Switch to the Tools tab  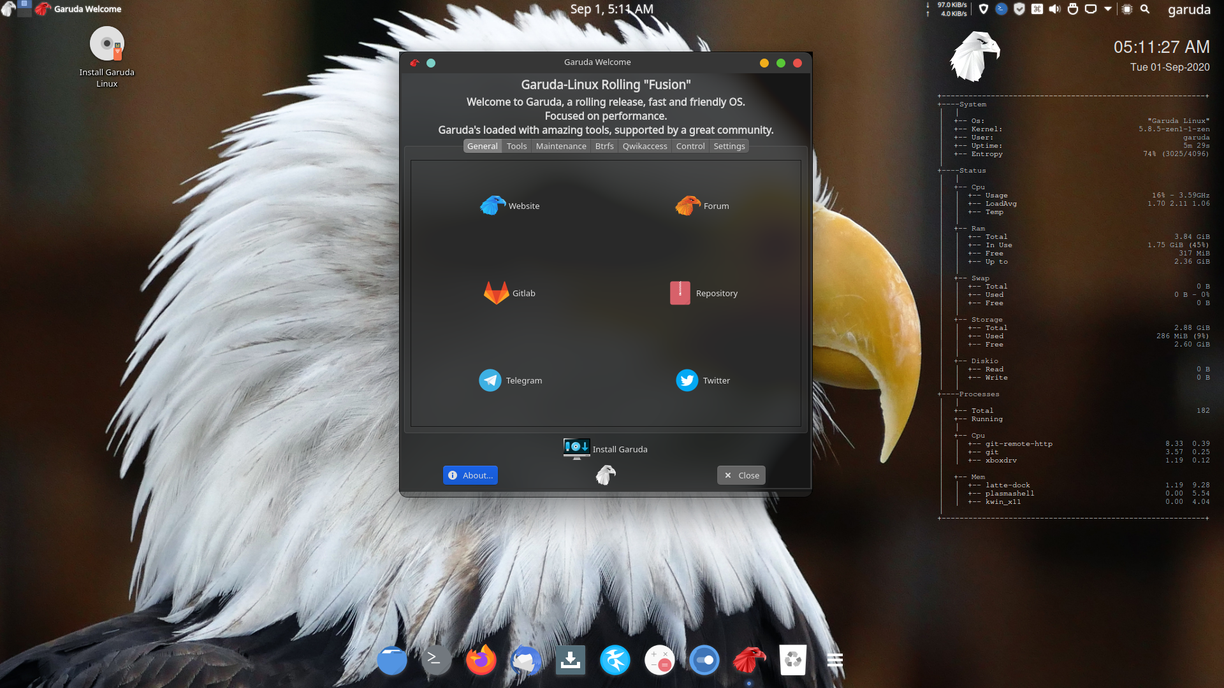click(516, 146)
